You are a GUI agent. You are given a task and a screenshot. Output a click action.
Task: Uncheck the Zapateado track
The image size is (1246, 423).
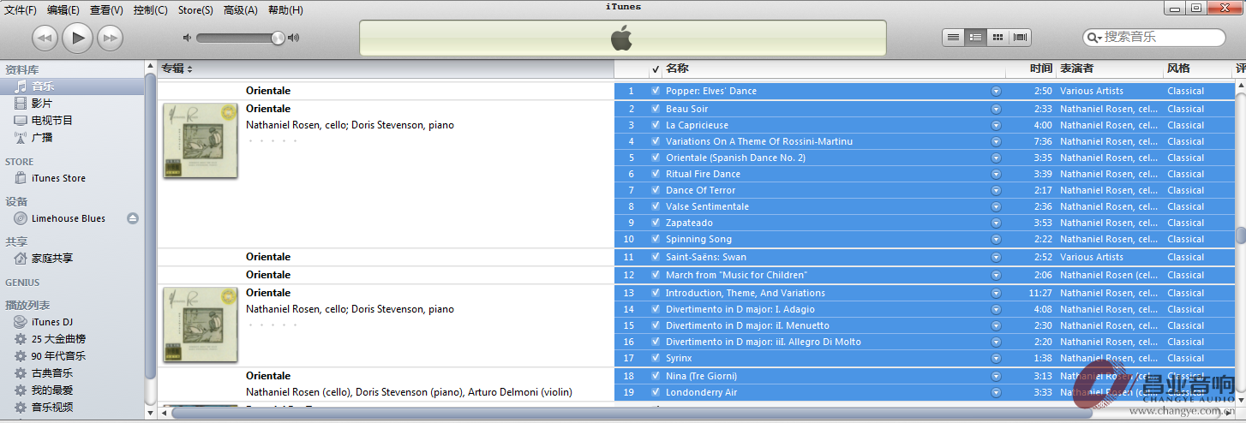tap(656, 223)
